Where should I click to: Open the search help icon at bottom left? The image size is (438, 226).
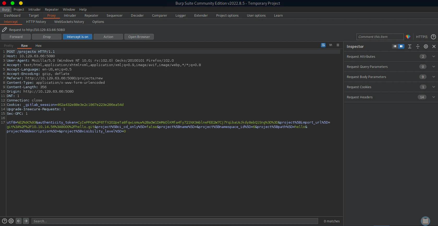[4, 221]
